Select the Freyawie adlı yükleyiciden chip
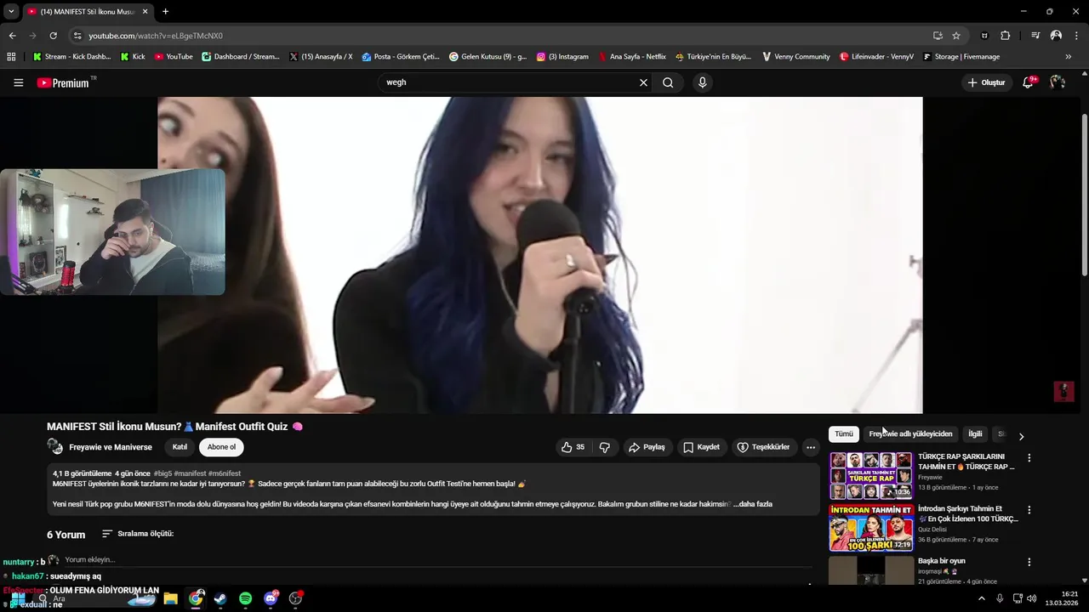Screen dimensions: 1089x612 click(910, 433)
